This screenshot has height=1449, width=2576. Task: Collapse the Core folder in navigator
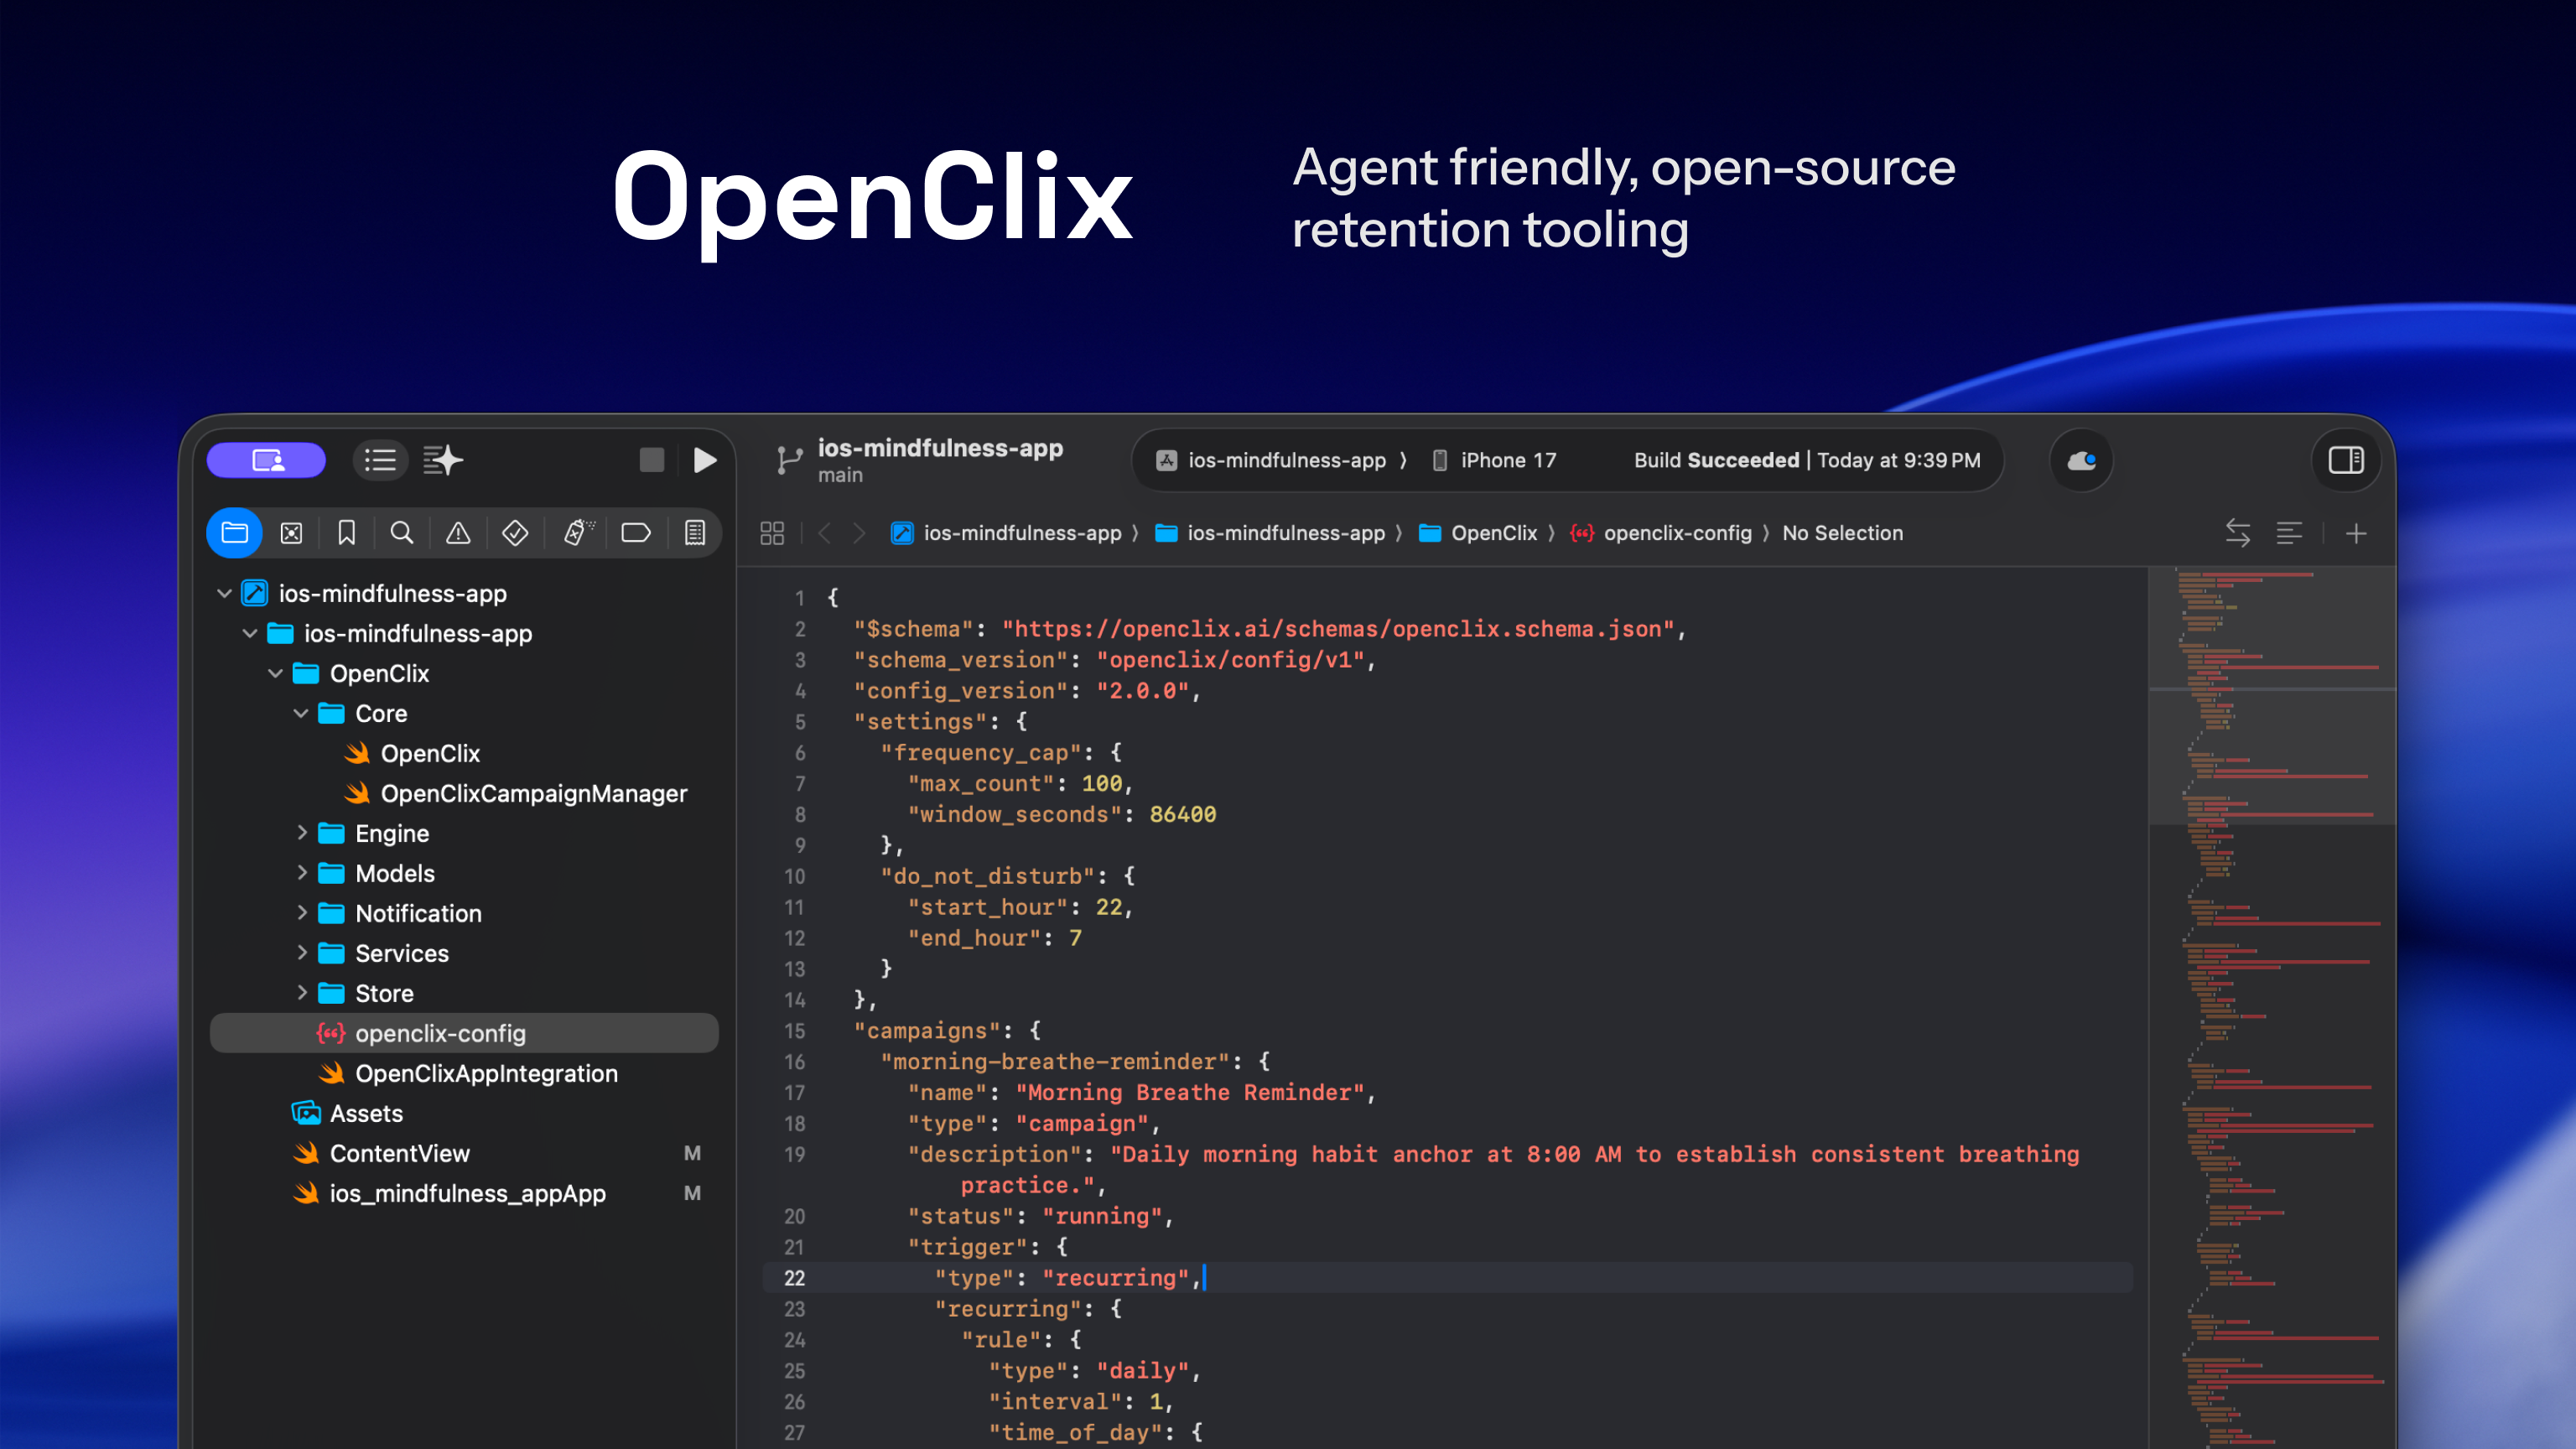301,713
